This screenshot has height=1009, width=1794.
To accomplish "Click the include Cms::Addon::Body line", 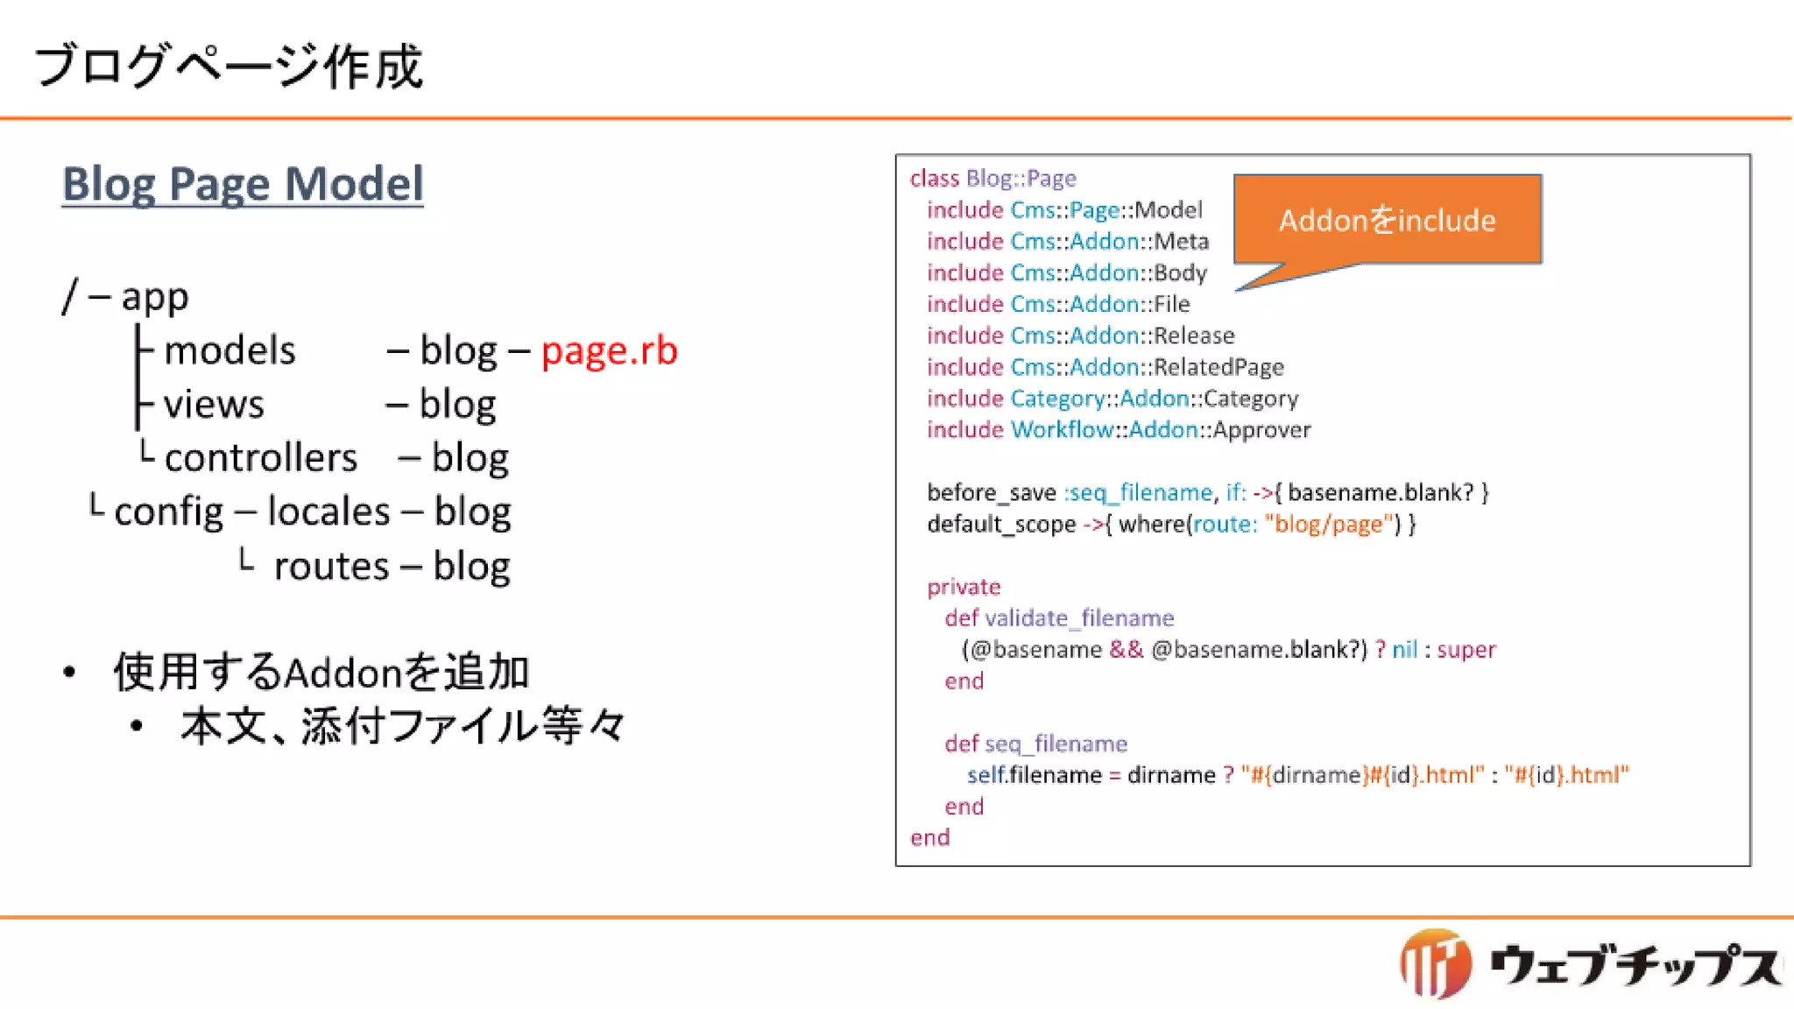I will click(1066, 273).
